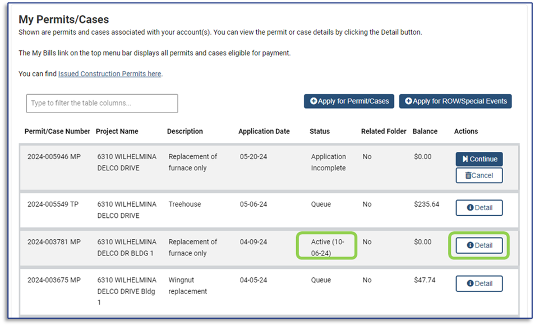The width and height of the screenshot is (535, 326).
Task: Click the plus icon on Apply for Permit/Cases
Action: coord(313,101)
